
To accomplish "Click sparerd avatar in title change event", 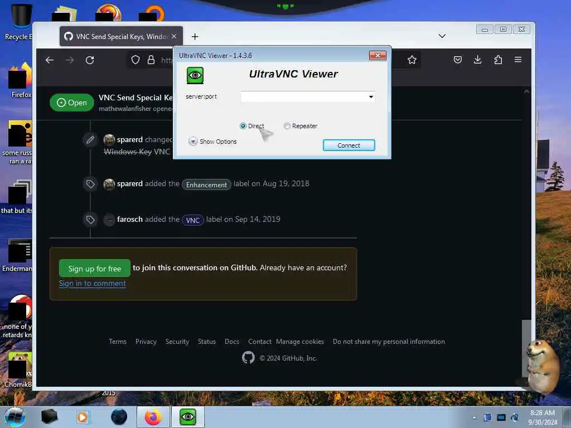I will pos(109,139).
